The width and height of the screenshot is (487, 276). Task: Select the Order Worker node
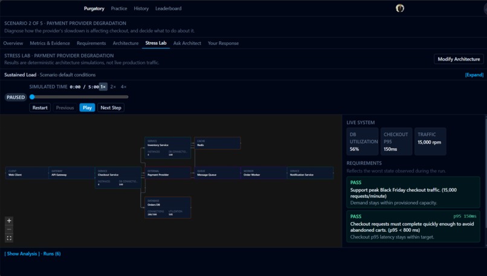tap(263, 173)
